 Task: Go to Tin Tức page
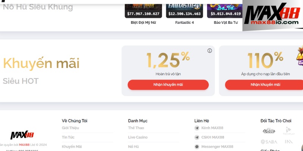(x=67, y=137)
